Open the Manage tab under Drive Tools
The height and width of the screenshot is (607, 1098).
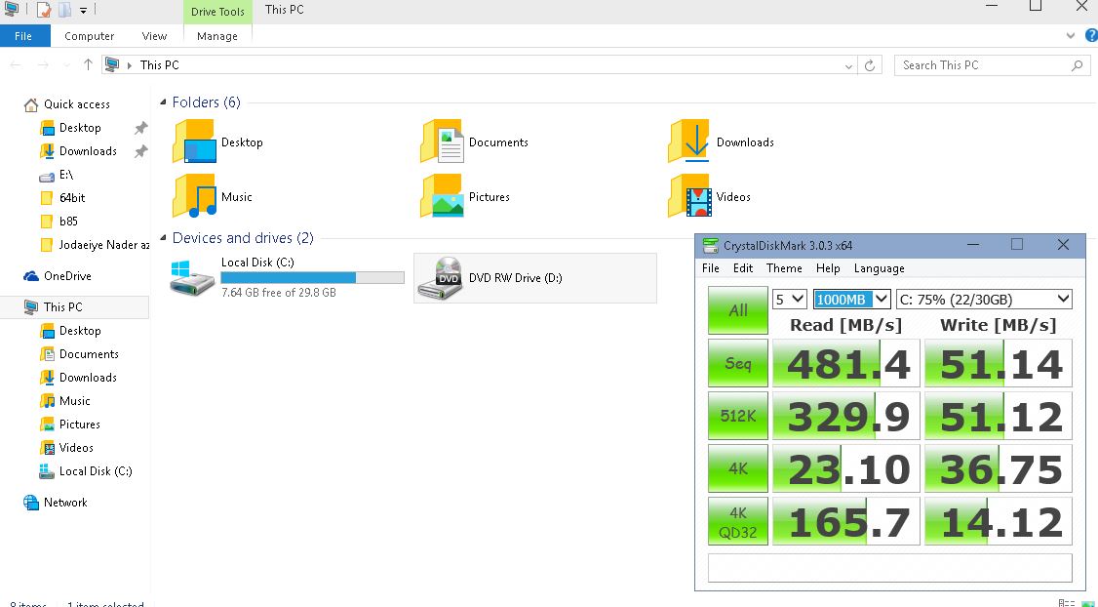click(217, 36)
